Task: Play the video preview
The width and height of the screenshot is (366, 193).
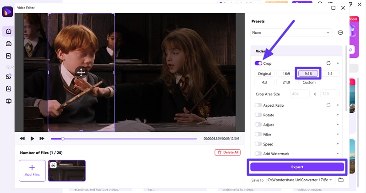Action: 32,139
